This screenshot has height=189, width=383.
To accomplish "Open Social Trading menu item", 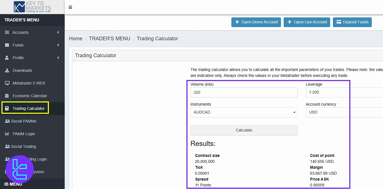I will pos(32,146).
